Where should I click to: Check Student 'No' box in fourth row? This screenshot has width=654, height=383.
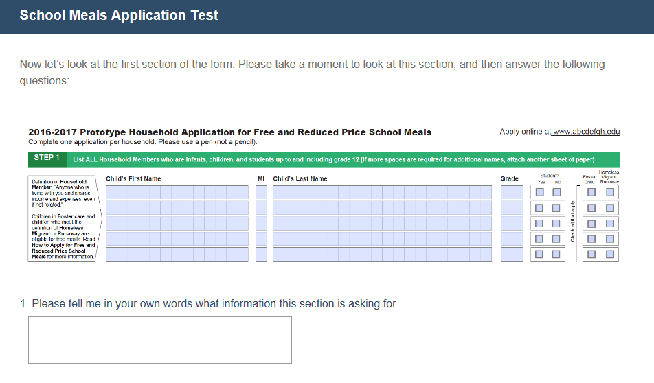[556, 239]
